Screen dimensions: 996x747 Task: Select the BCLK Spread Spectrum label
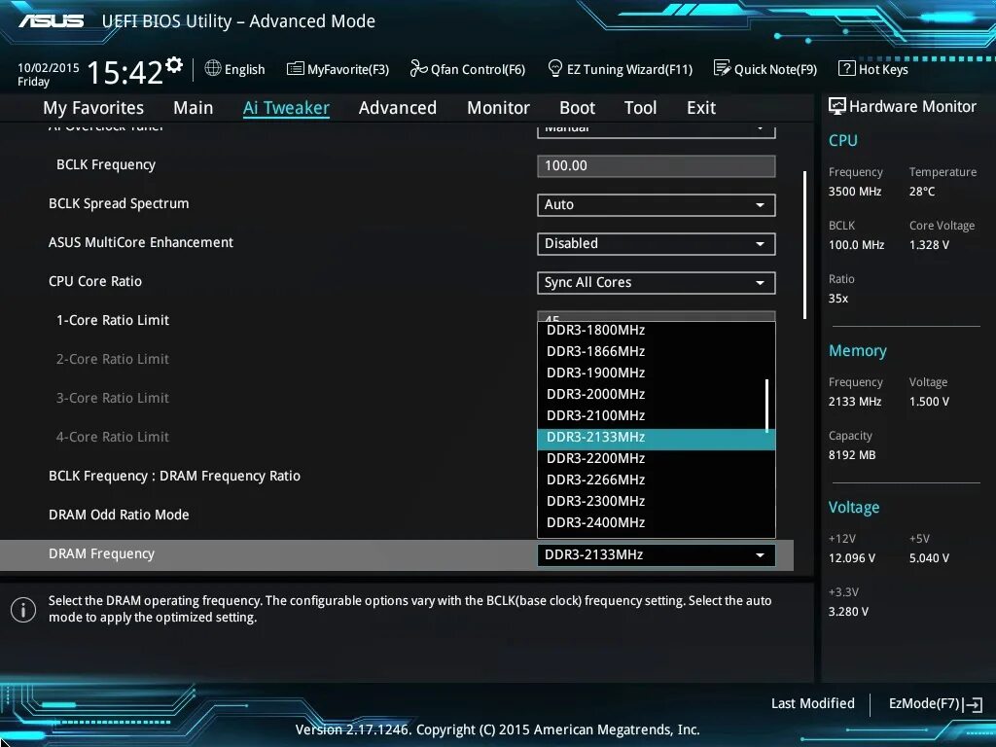point(119,204)
